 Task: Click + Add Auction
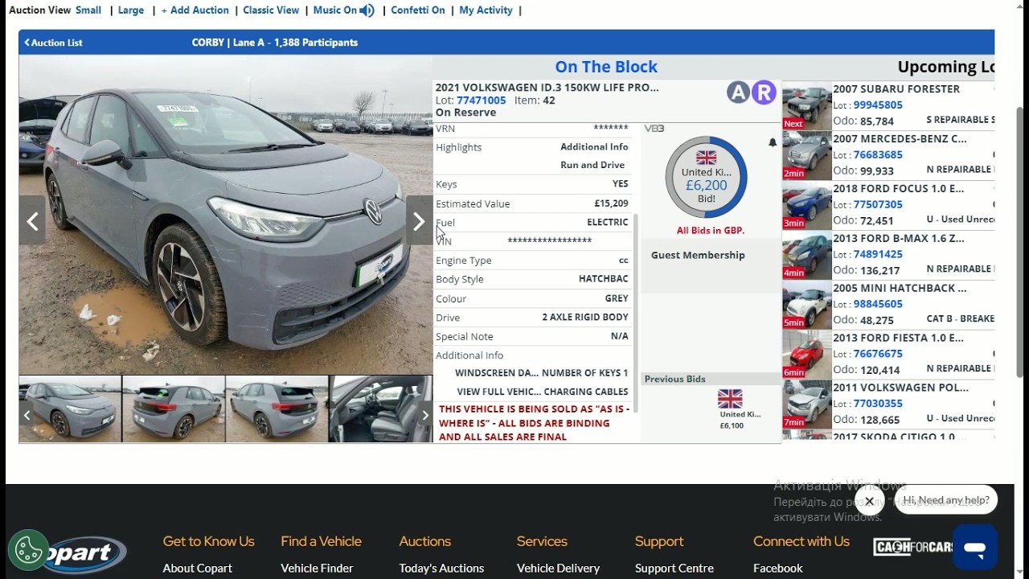click(x=195, y=10)
